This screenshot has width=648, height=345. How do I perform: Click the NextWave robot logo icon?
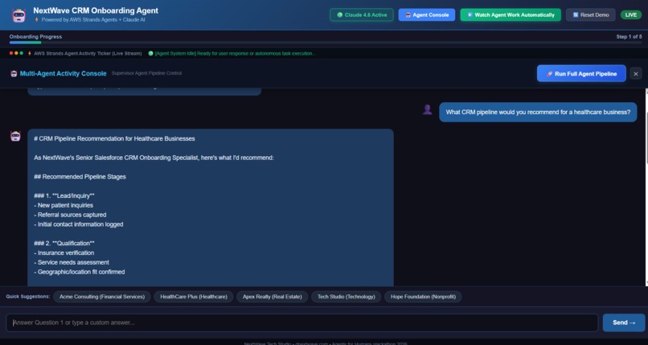coord(18,14)
